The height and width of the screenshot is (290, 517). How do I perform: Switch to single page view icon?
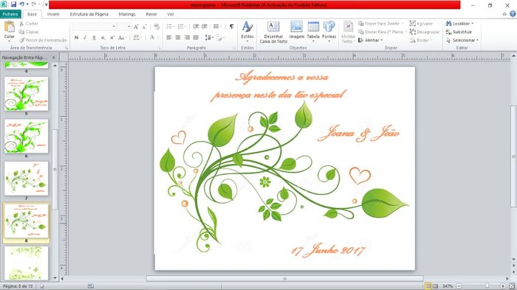pos(428,286)
